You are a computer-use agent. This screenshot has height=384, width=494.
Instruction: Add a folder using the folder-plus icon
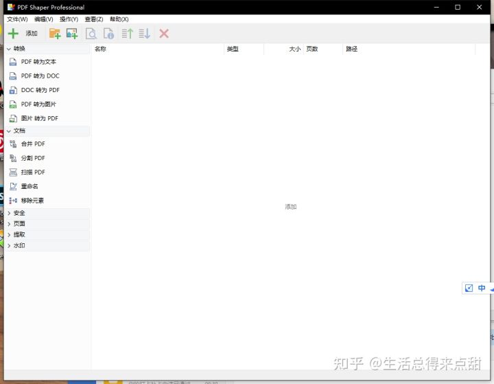[55, 34]
